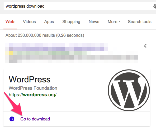Open Search tools options

[140, 22]
